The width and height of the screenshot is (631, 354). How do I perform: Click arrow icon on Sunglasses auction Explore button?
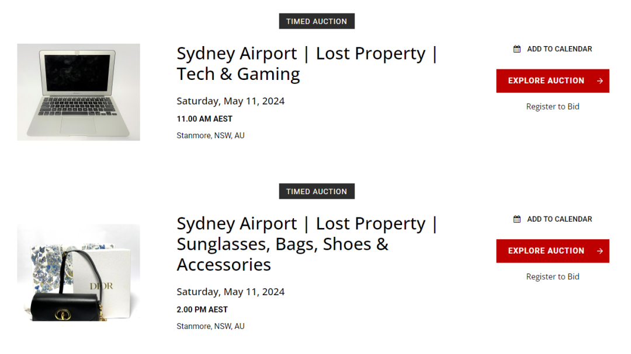(x=599, y=251)
